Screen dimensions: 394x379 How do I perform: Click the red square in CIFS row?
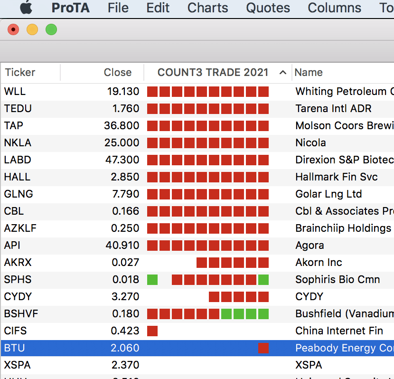152,331
